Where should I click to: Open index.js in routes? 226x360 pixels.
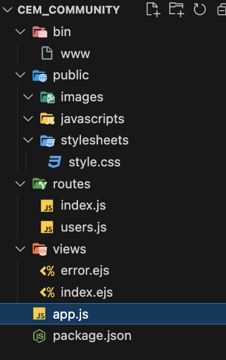[83, 205]
